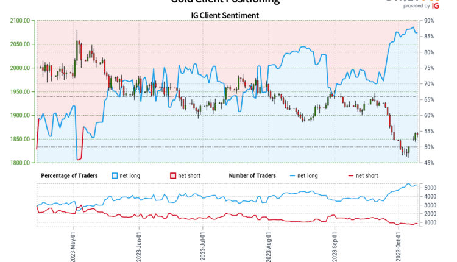Click the 2023-Oct-01 date axis label

coord(398,244)
